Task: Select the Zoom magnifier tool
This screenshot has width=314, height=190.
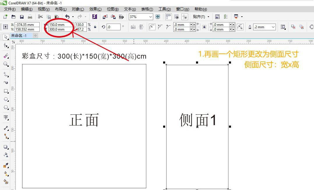Action: coord(6,64)
